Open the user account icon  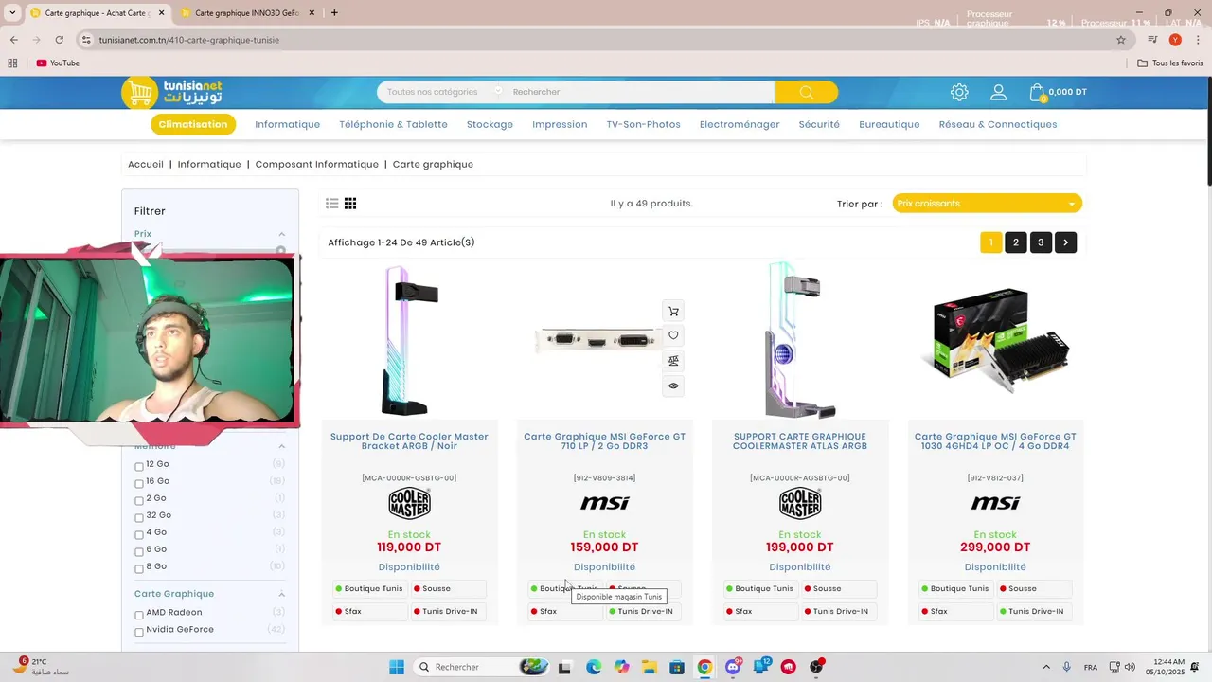(x=998, y=92)
